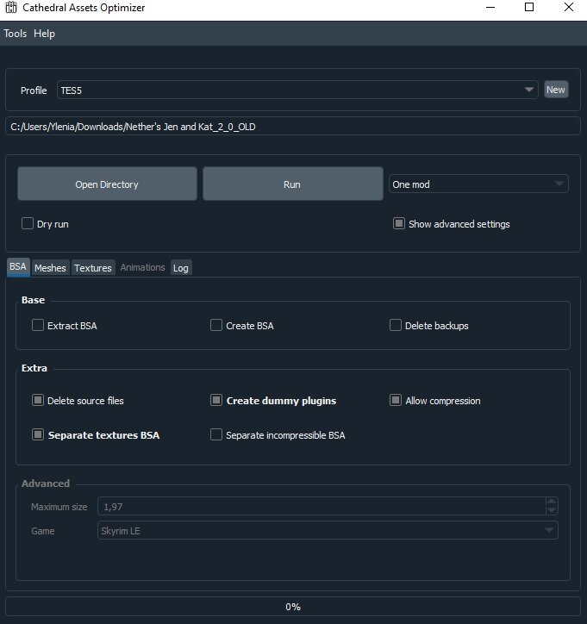Viewport: 587px width, 624px height.
Task: Expand the One mod mode dropdown
Action: pyautogui.click(x=478, y=184)
